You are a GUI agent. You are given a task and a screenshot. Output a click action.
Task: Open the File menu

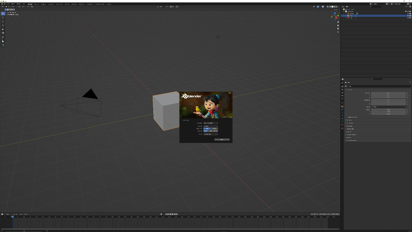click(5, 4)
